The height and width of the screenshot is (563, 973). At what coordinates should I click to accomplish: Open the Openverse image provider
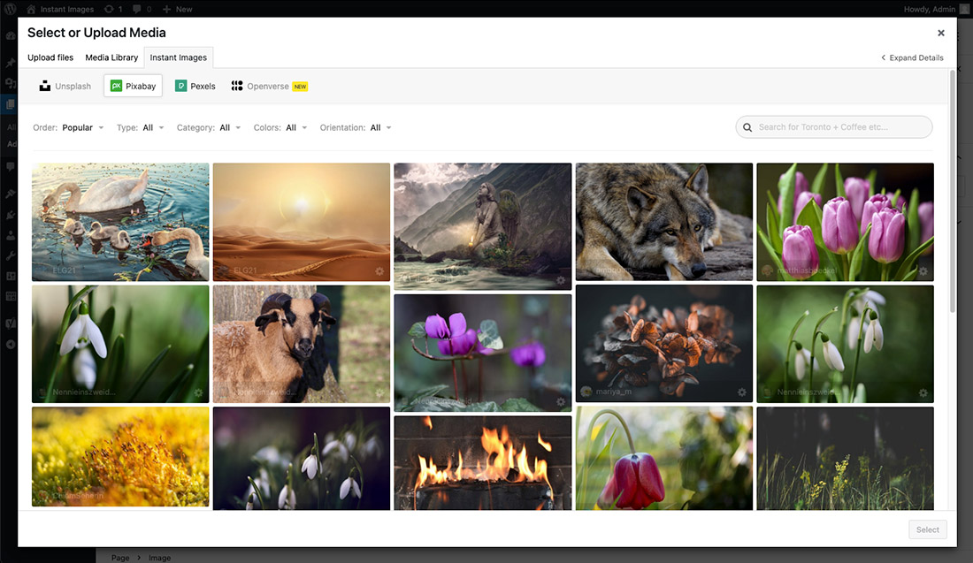click(269, 86)
